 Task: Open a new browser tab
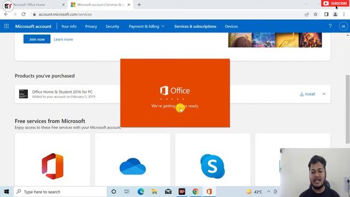[x=139, y=5]
